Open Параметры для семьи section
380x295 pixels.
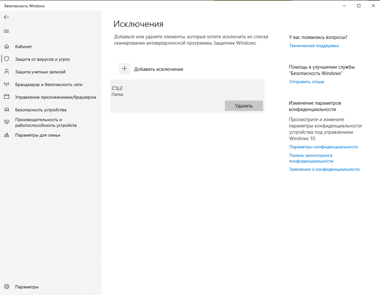[41, 135]
